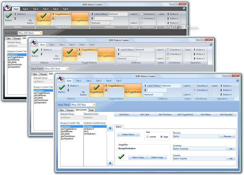Open the Finish tab in the blue window
This screenshot has height=175, width=244.
[x=91, y=110]
